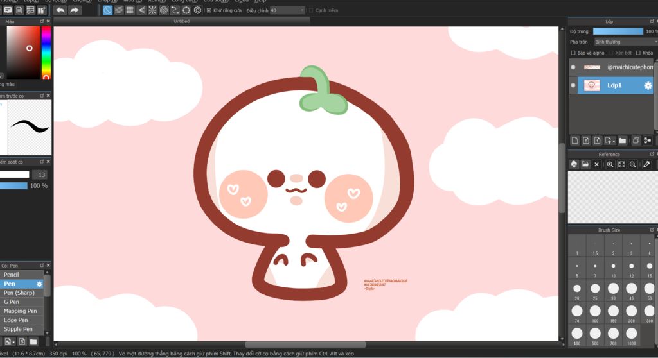Hide the Lớp1 layer
The height and width of the screenshot is (358, 658).
tap(573, 85)
